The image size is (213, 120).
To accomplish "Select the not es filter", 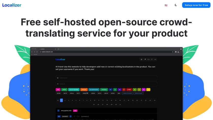I will [106, 93].
